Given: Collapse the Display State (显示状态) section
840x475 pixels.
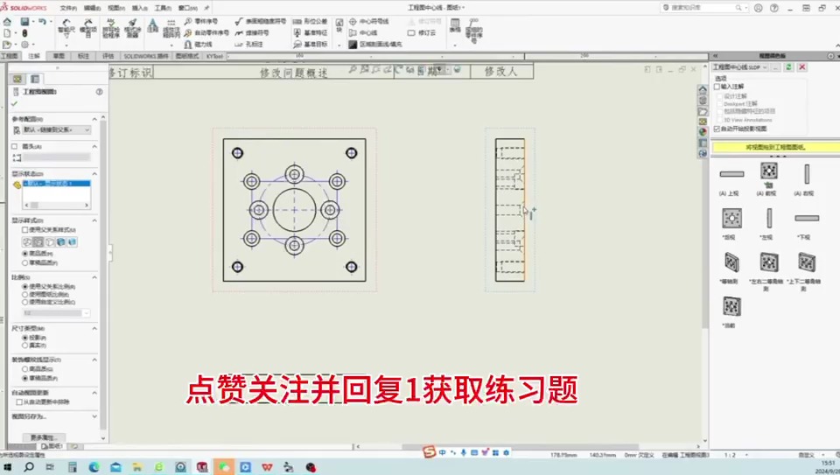Looking at the screenshot, I should point(94,173).
